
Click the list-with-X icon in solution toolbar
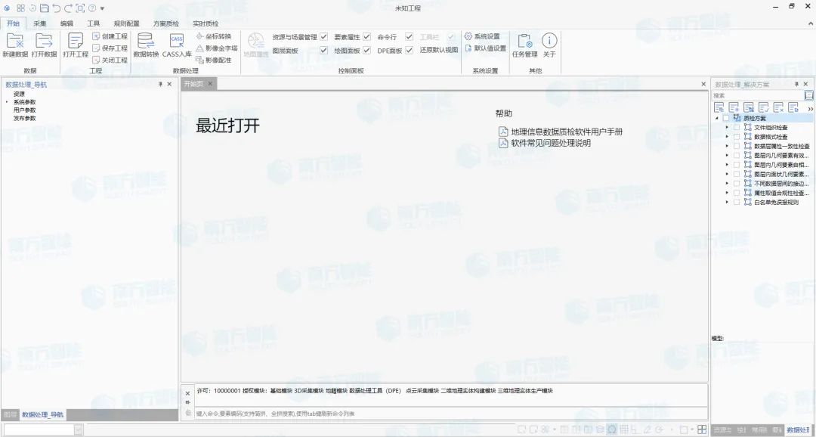click(x=778, y=108)
